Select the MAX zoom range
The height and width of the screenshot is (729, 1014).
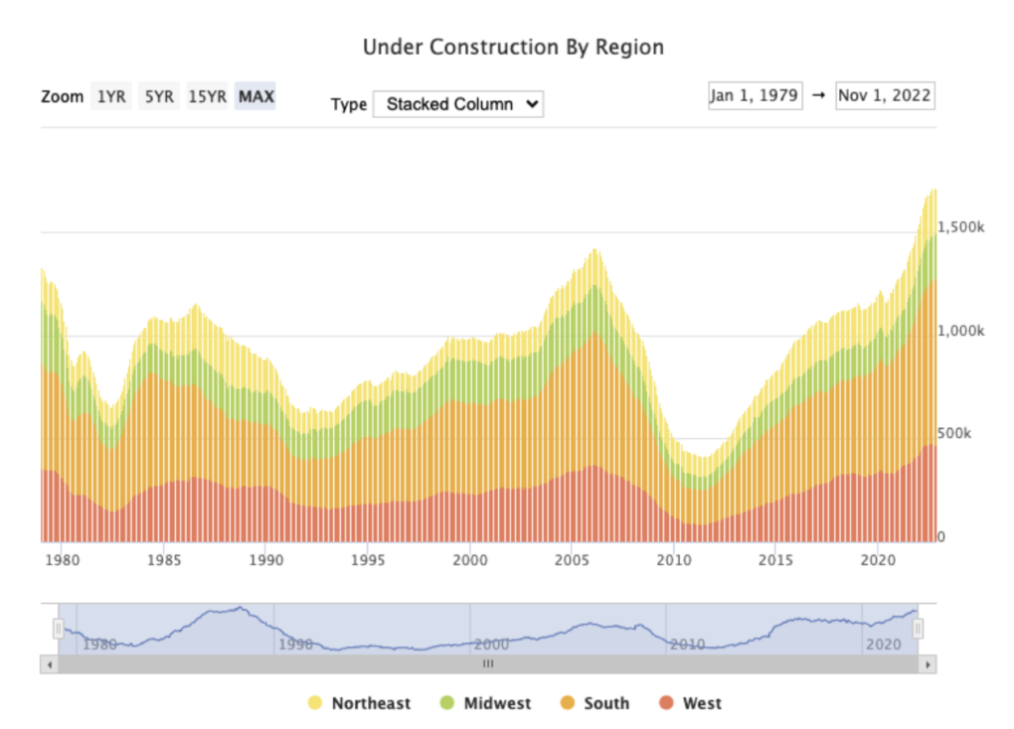[x=254, y=96]
